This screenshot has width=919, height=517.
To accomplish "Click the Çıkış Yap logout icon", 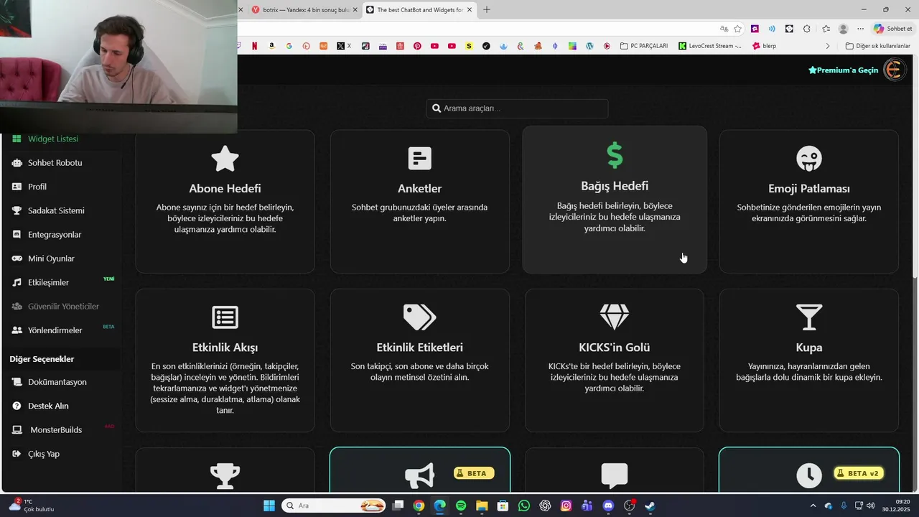I will click(17, 454).
